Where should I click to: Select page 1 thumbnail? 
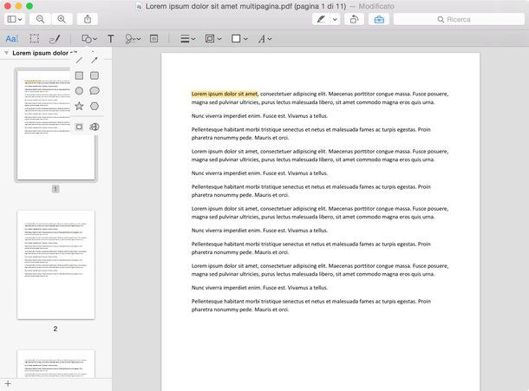(56, 125)
